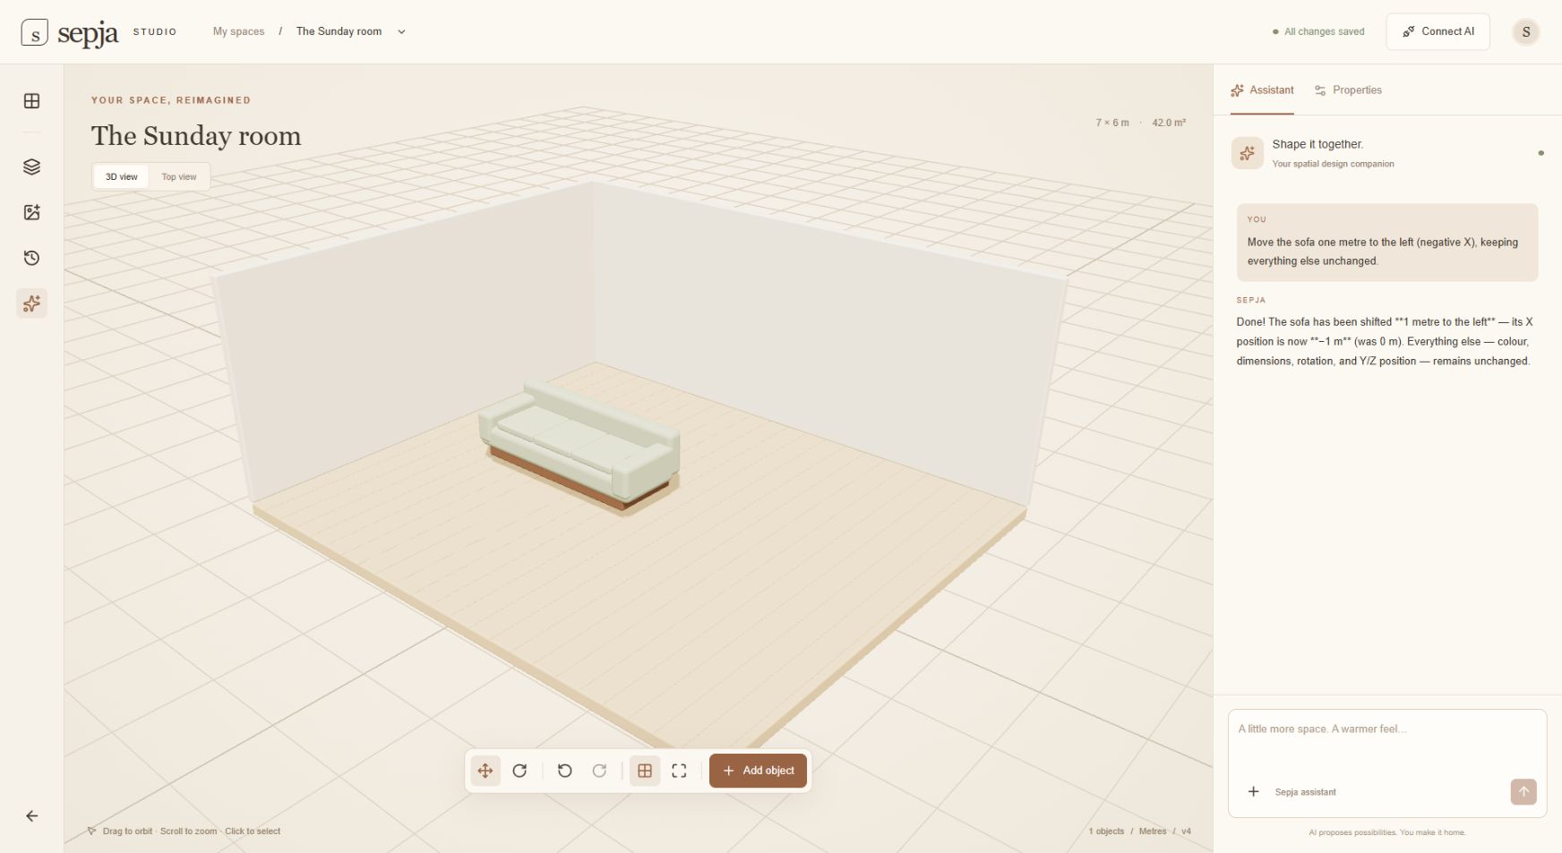Select the rotate tool in bottom toolbar

[519, 771]
